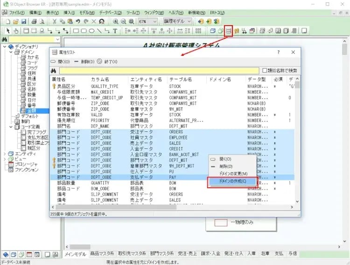The image size is (350, 265).
Task: Click the print icon in toolbar
Action: point(35,21)
